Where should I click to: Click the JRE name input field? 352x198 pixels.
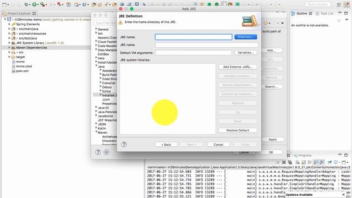(x=207, y=45)
